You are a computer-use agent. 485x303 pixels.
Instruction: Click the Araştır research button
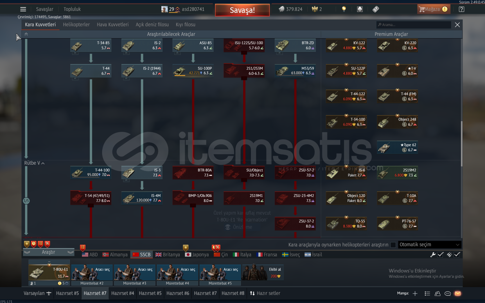pos(48,252)
